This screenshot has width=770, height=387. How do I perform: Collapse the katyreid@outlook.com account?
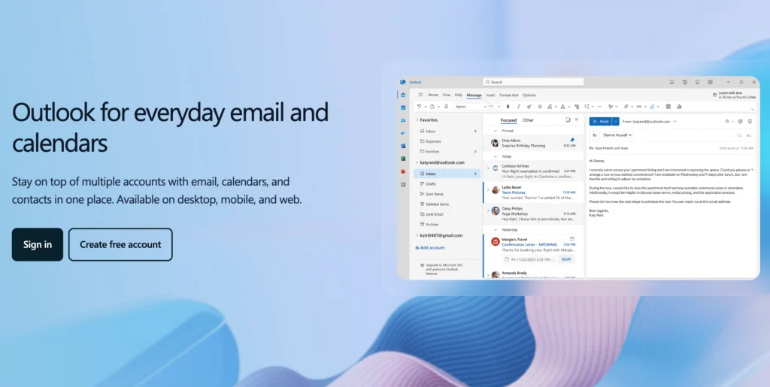(417, 162)
